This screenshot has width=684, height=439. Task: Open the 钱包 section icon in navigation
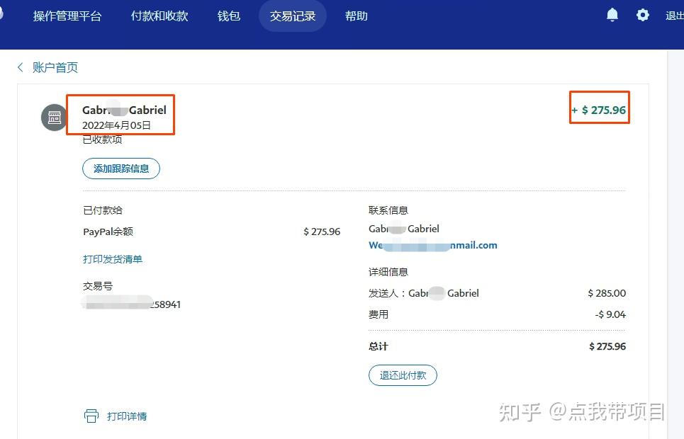click(228, 16)
